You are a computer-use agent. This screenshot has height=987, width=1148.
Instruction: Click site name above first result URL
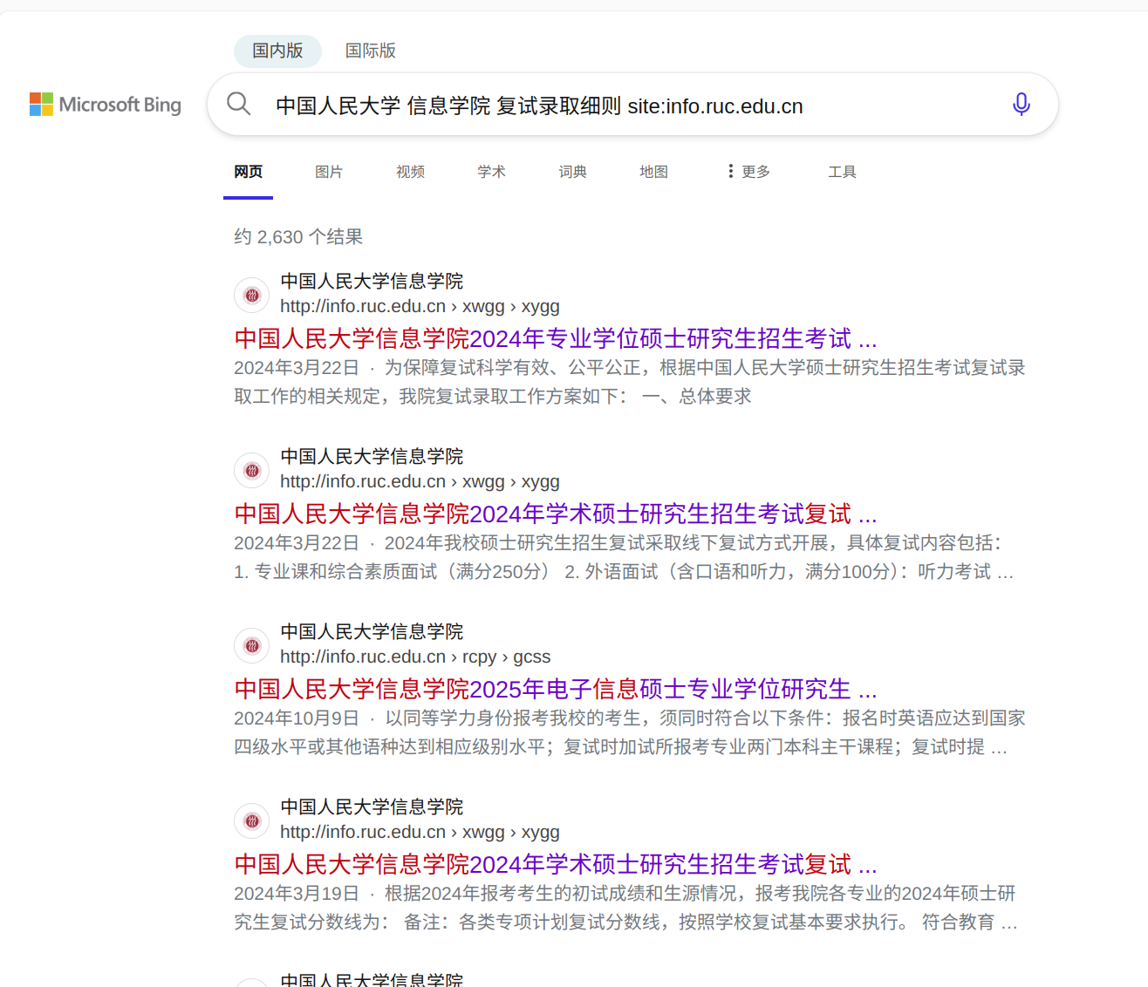[372, 281]
